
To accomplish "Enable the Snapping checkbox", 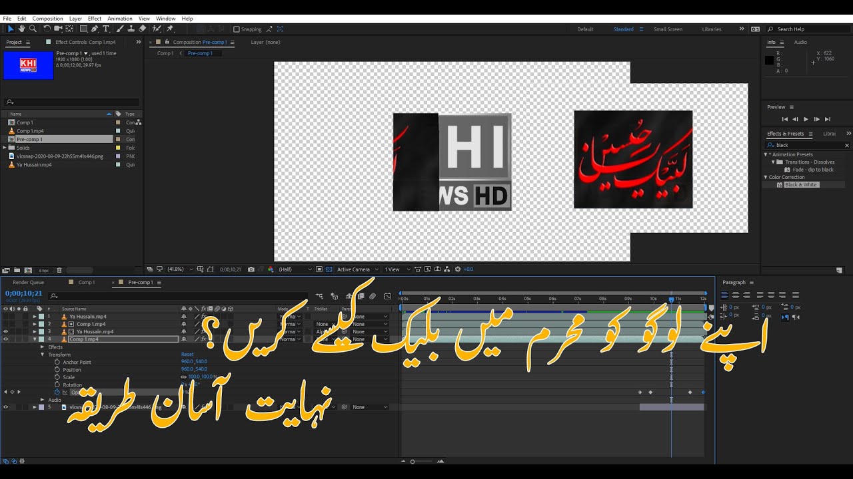I will (x=237, y=29).
